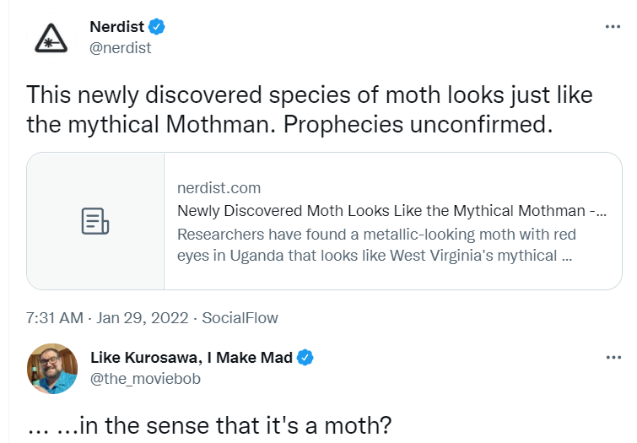637x443 pixels.
Task: Open the Like Kurosawa, I Make Mad display name
Action: click(x=192, y=358)
